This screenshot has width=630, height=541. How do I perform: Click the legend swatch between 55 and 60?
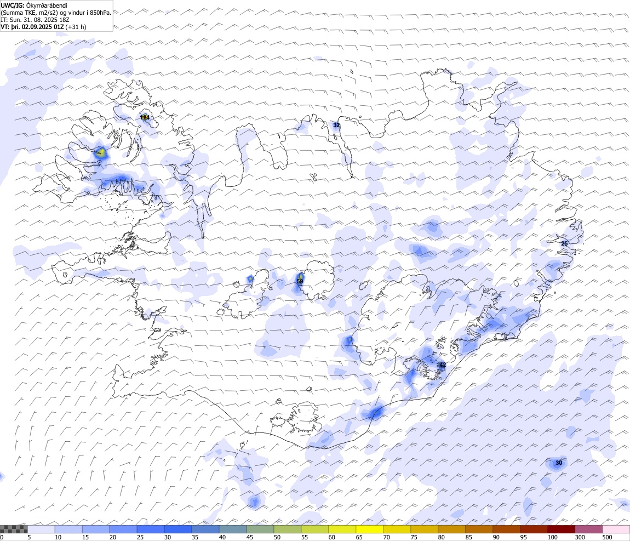(314, 529)
